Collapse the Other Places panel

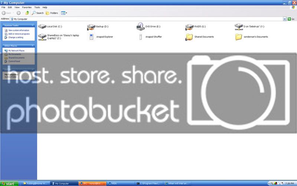32,46
